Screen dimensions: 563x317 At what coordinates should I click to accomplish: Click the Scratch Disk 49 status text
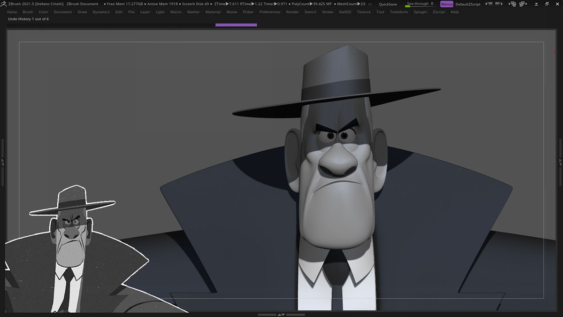tap(194, 4)
